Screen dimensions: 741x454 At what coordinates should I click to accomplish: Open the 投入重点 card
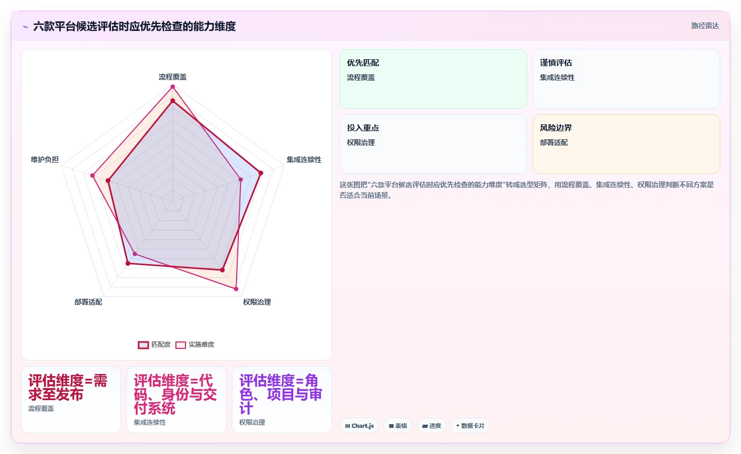433,144
